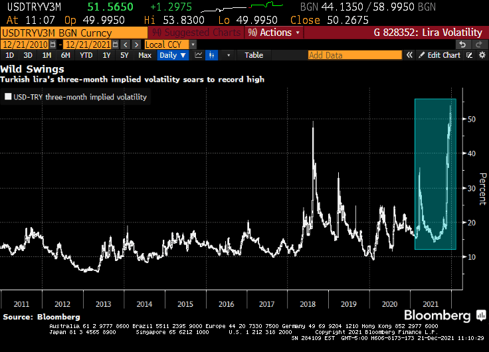The height and width of the screenshot is (352, 489).
Task: Expand the Actions menu
Action: [273, 32]
